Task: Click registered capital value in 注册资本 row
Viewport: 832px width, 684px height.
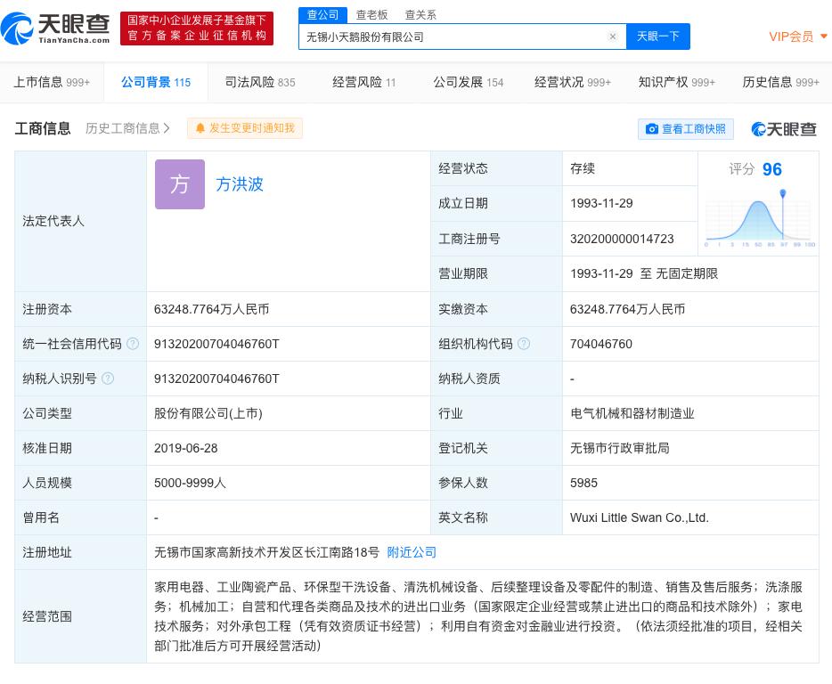Action: pyautogui.click(x=211, y=309)
